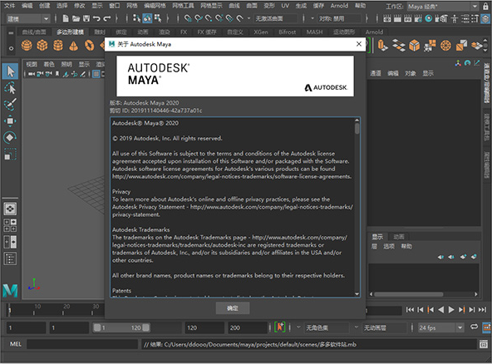The width and height of the screenshot is (492, 364).
Task: Pick the Move tool in toolbox
Action: [x=10, y=121]
